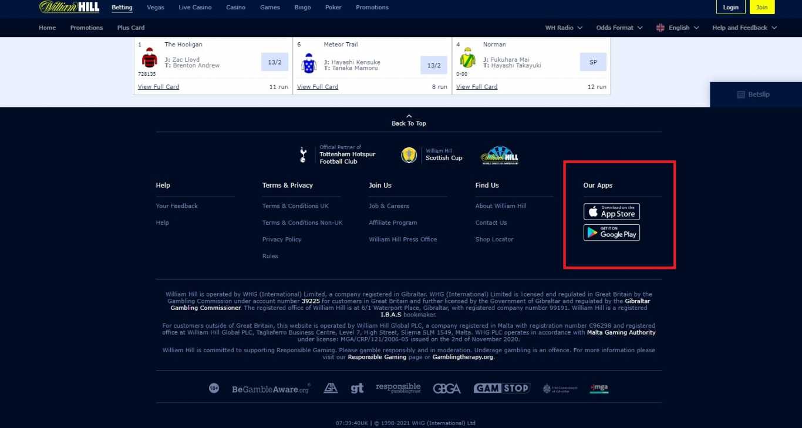Image resolution: width=802 pixels, height=428 pixels.
Task: Open Responsible Gaming page link
Action: 377,357
